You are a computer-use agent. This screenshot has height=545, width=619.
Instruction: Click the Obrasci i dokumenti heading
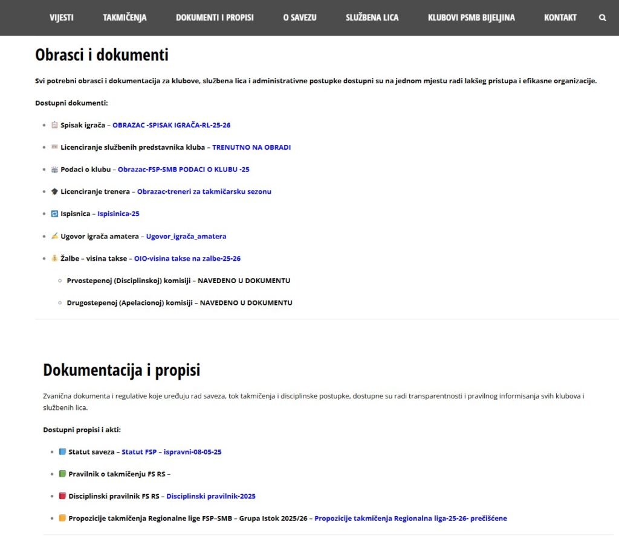(102, 55)
